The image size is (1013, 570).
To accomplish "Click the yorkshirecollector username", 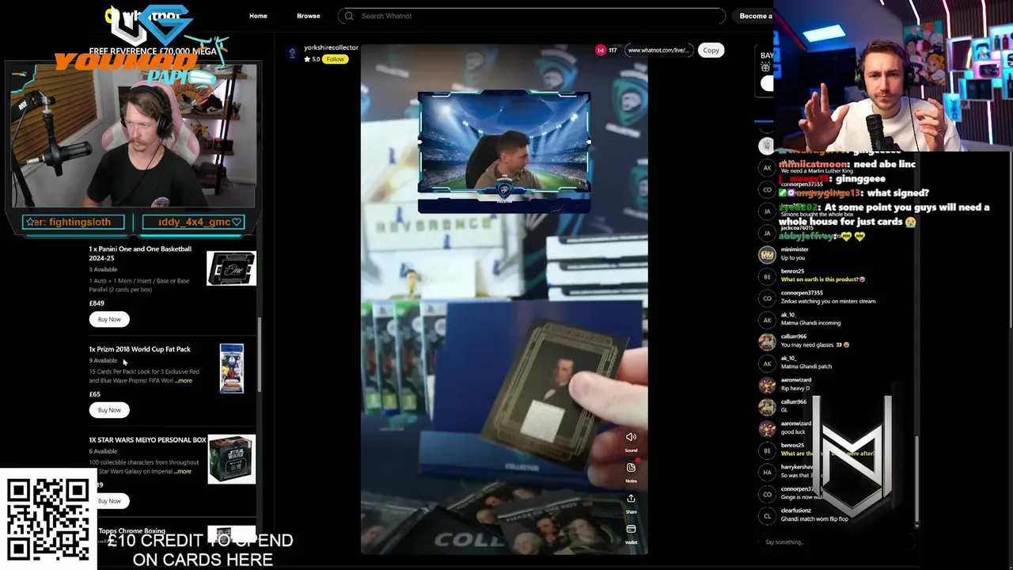I will [x=331, y=47].
